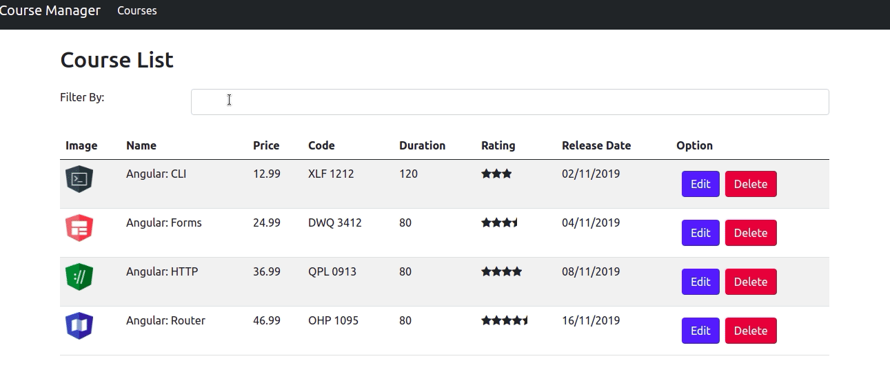Click the duration 80 in Angular: HTTP row

click(405, 271)
